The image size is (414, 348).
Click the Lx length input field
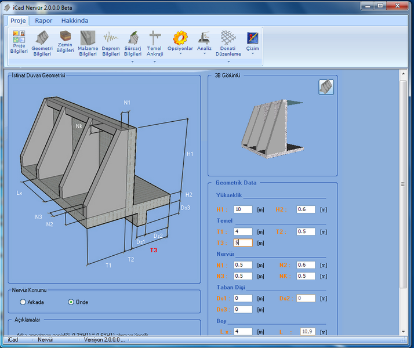[x=243, y=331]
